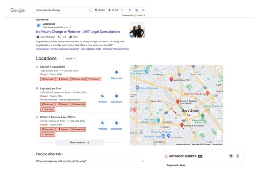Zoom in on the map with plus
This screenshot has height=176, width=258.
pos(219,133)
